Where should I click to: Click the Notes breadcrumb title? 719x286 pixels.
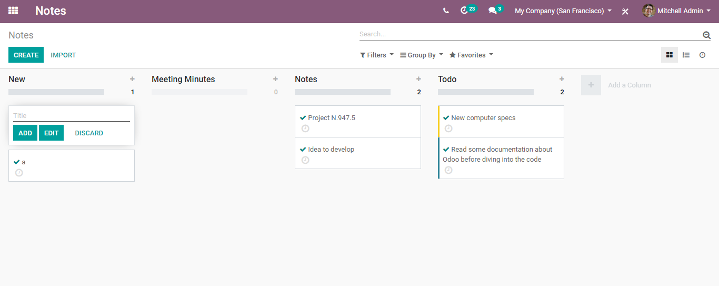[x=21, y=35]
